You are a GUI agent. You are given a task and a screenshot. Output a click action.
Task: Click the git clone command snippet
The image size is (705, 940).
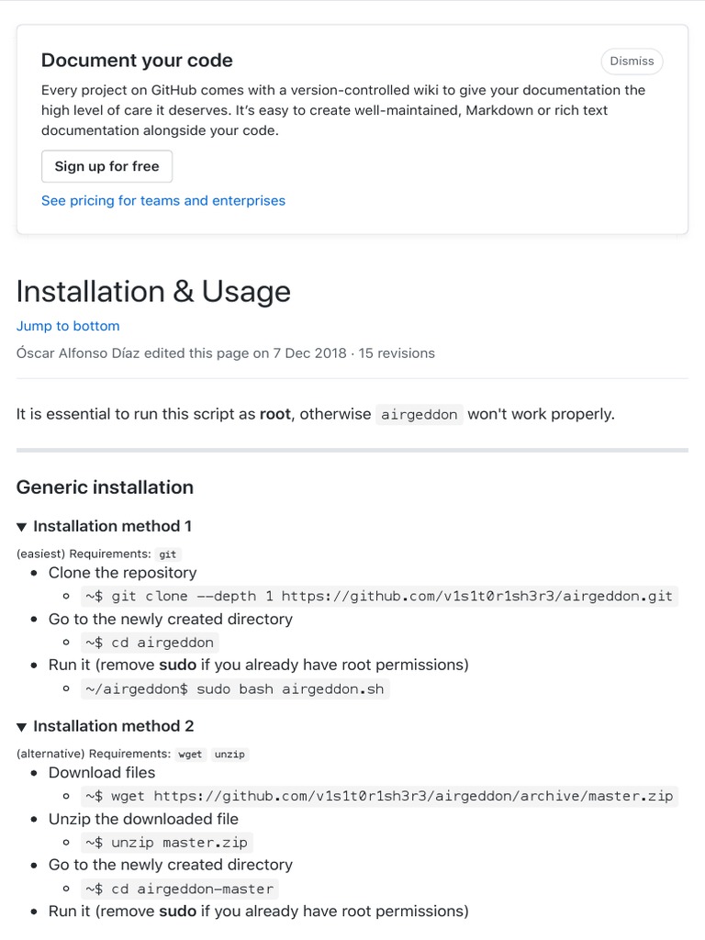(x=378, y=596)
